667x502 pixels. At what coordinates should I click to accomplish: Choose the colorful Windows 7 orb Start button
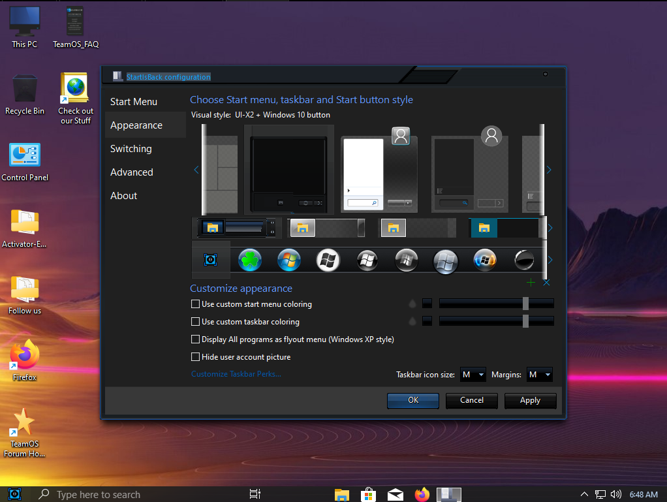pos(288,260)
